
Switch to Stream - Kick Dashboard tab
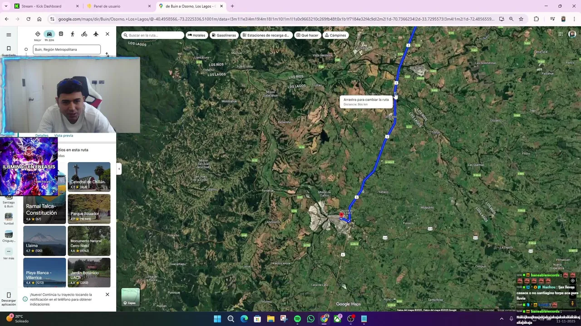[47, 6]
